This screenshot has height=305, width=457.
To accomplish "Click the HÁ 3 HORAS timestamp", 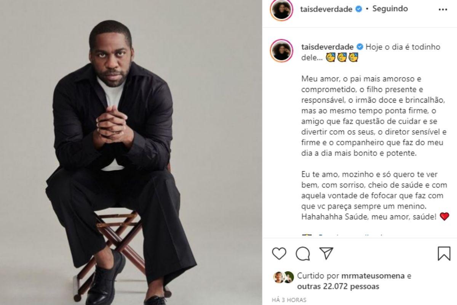I will click(289, 300).
